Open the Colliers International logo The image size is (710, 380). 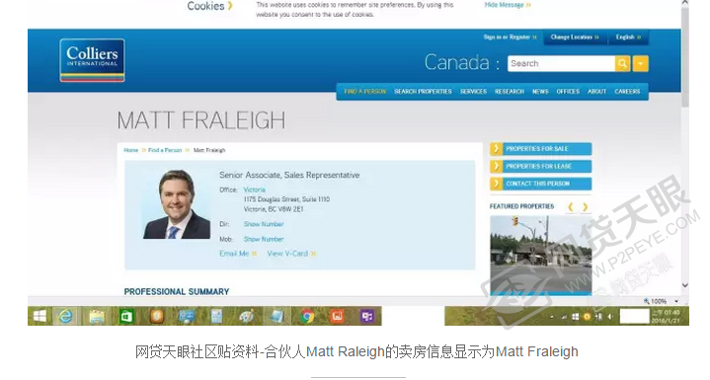pyautogui.click(x=92, y=60)
